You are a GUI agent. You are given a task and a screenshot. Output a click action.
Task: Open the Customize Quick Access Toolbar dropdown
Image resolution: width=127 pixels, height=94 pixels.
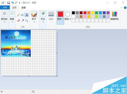20,3
